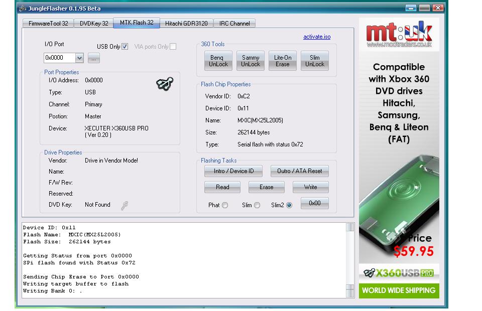Click the log scrollbar down arrow
The height and width of the screenshot is (311, 482).
tap(350, 293)
